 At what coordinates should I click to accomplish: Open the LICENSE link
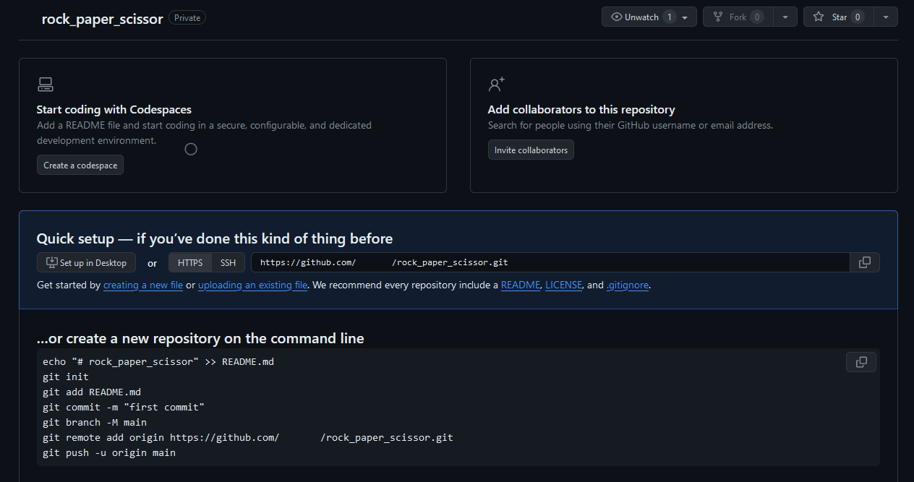point(563,285)
